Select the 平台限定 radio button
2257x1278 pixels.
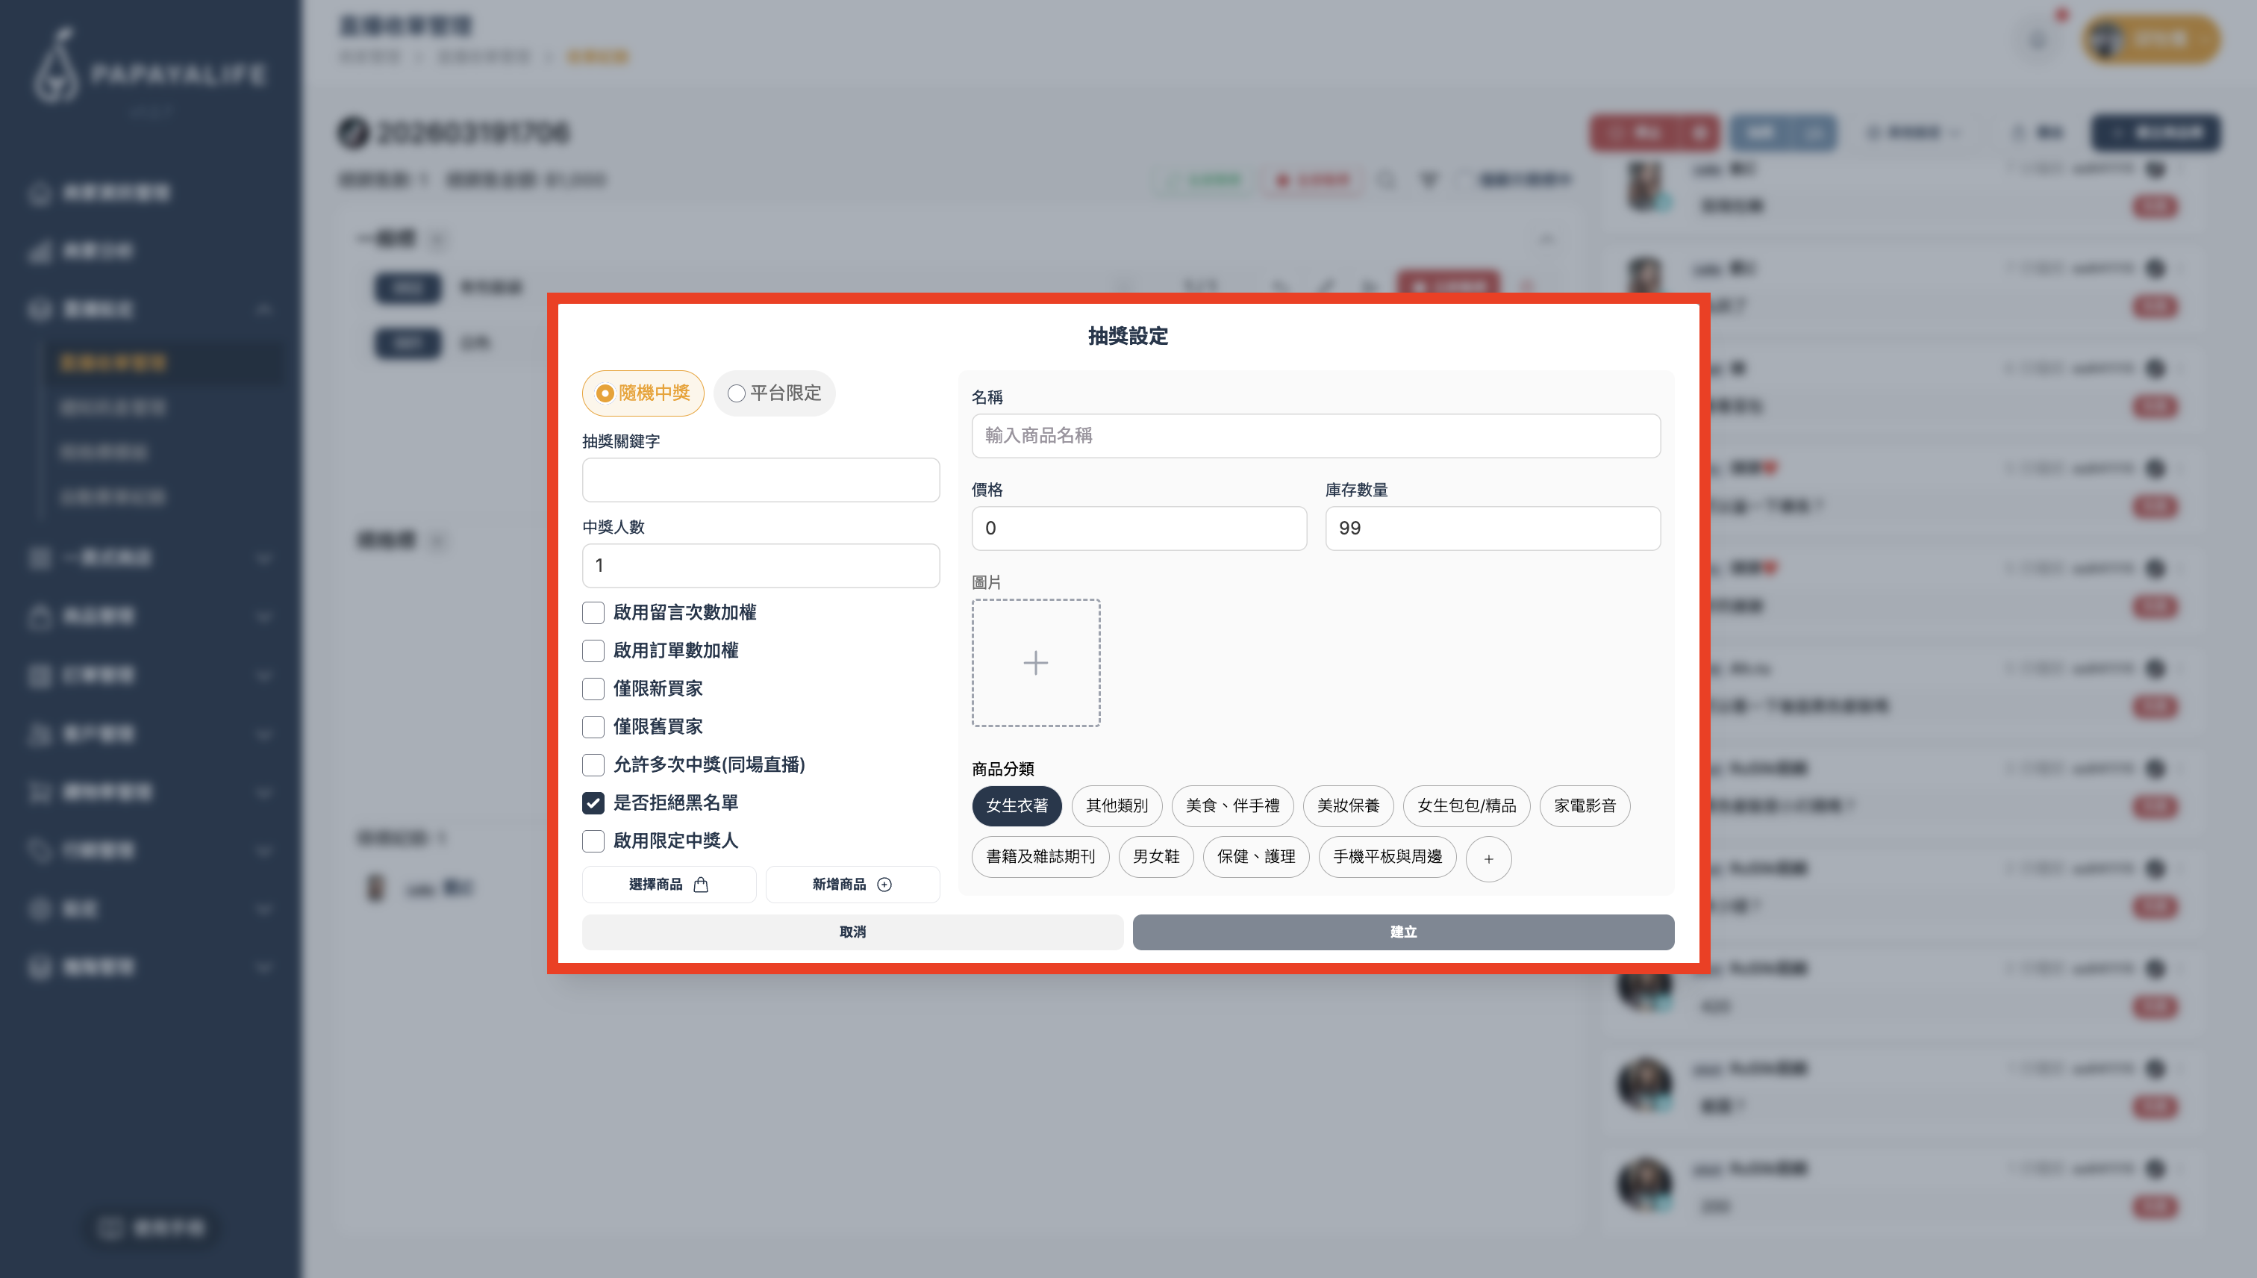736,393
